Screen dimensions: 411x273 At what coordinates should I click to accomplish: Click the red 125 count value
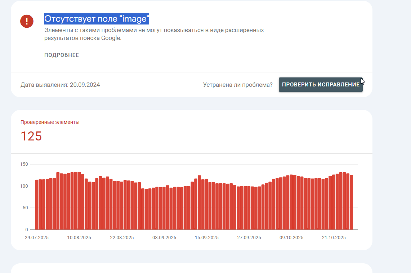pos(31,136)
